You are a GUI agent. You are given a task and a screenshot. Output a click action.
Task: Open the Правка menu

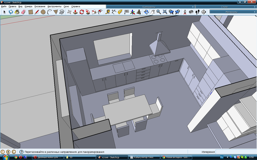click(x=12, y=6)
